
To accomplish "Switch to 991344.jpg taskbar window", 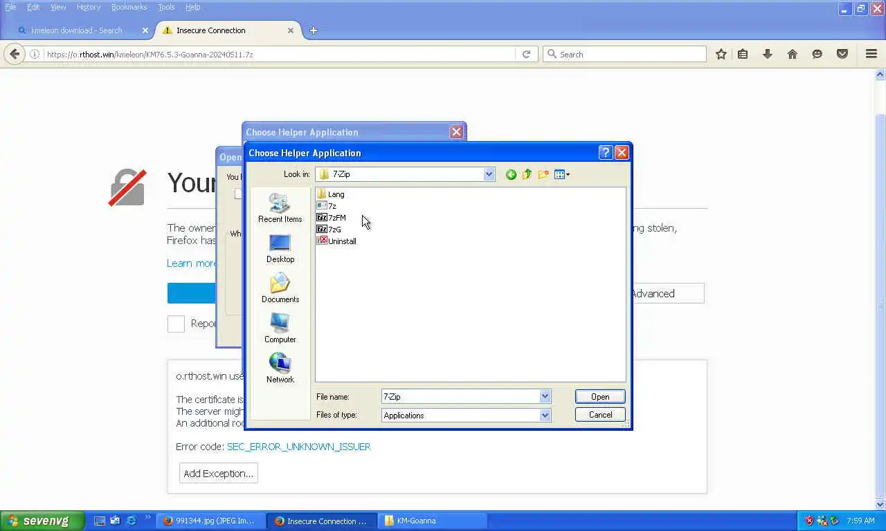I will point(210,521).
